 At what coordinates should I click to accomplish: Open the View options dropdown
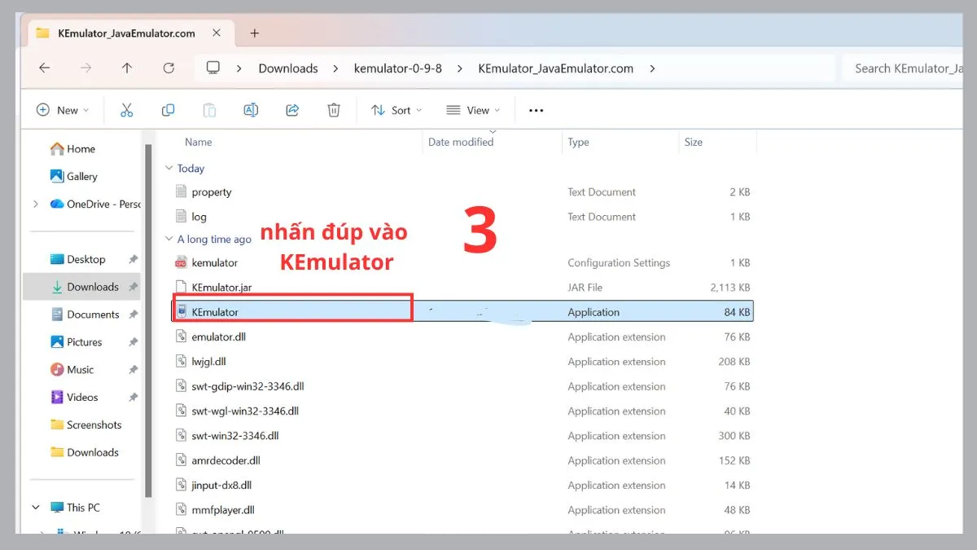click(x=472, y=109)
